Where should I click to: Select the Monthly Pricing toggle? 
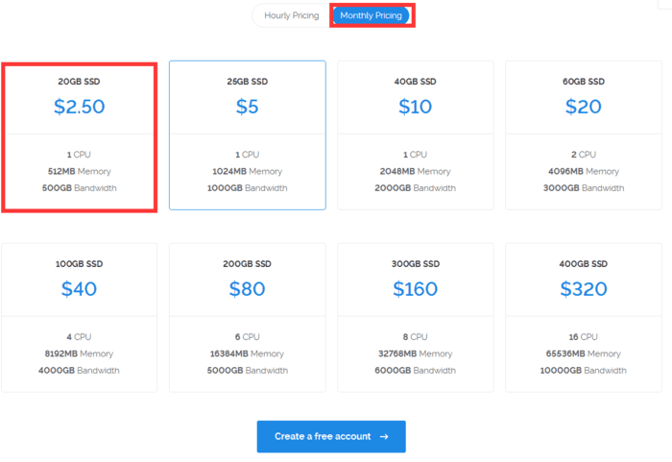coord(372,15)
